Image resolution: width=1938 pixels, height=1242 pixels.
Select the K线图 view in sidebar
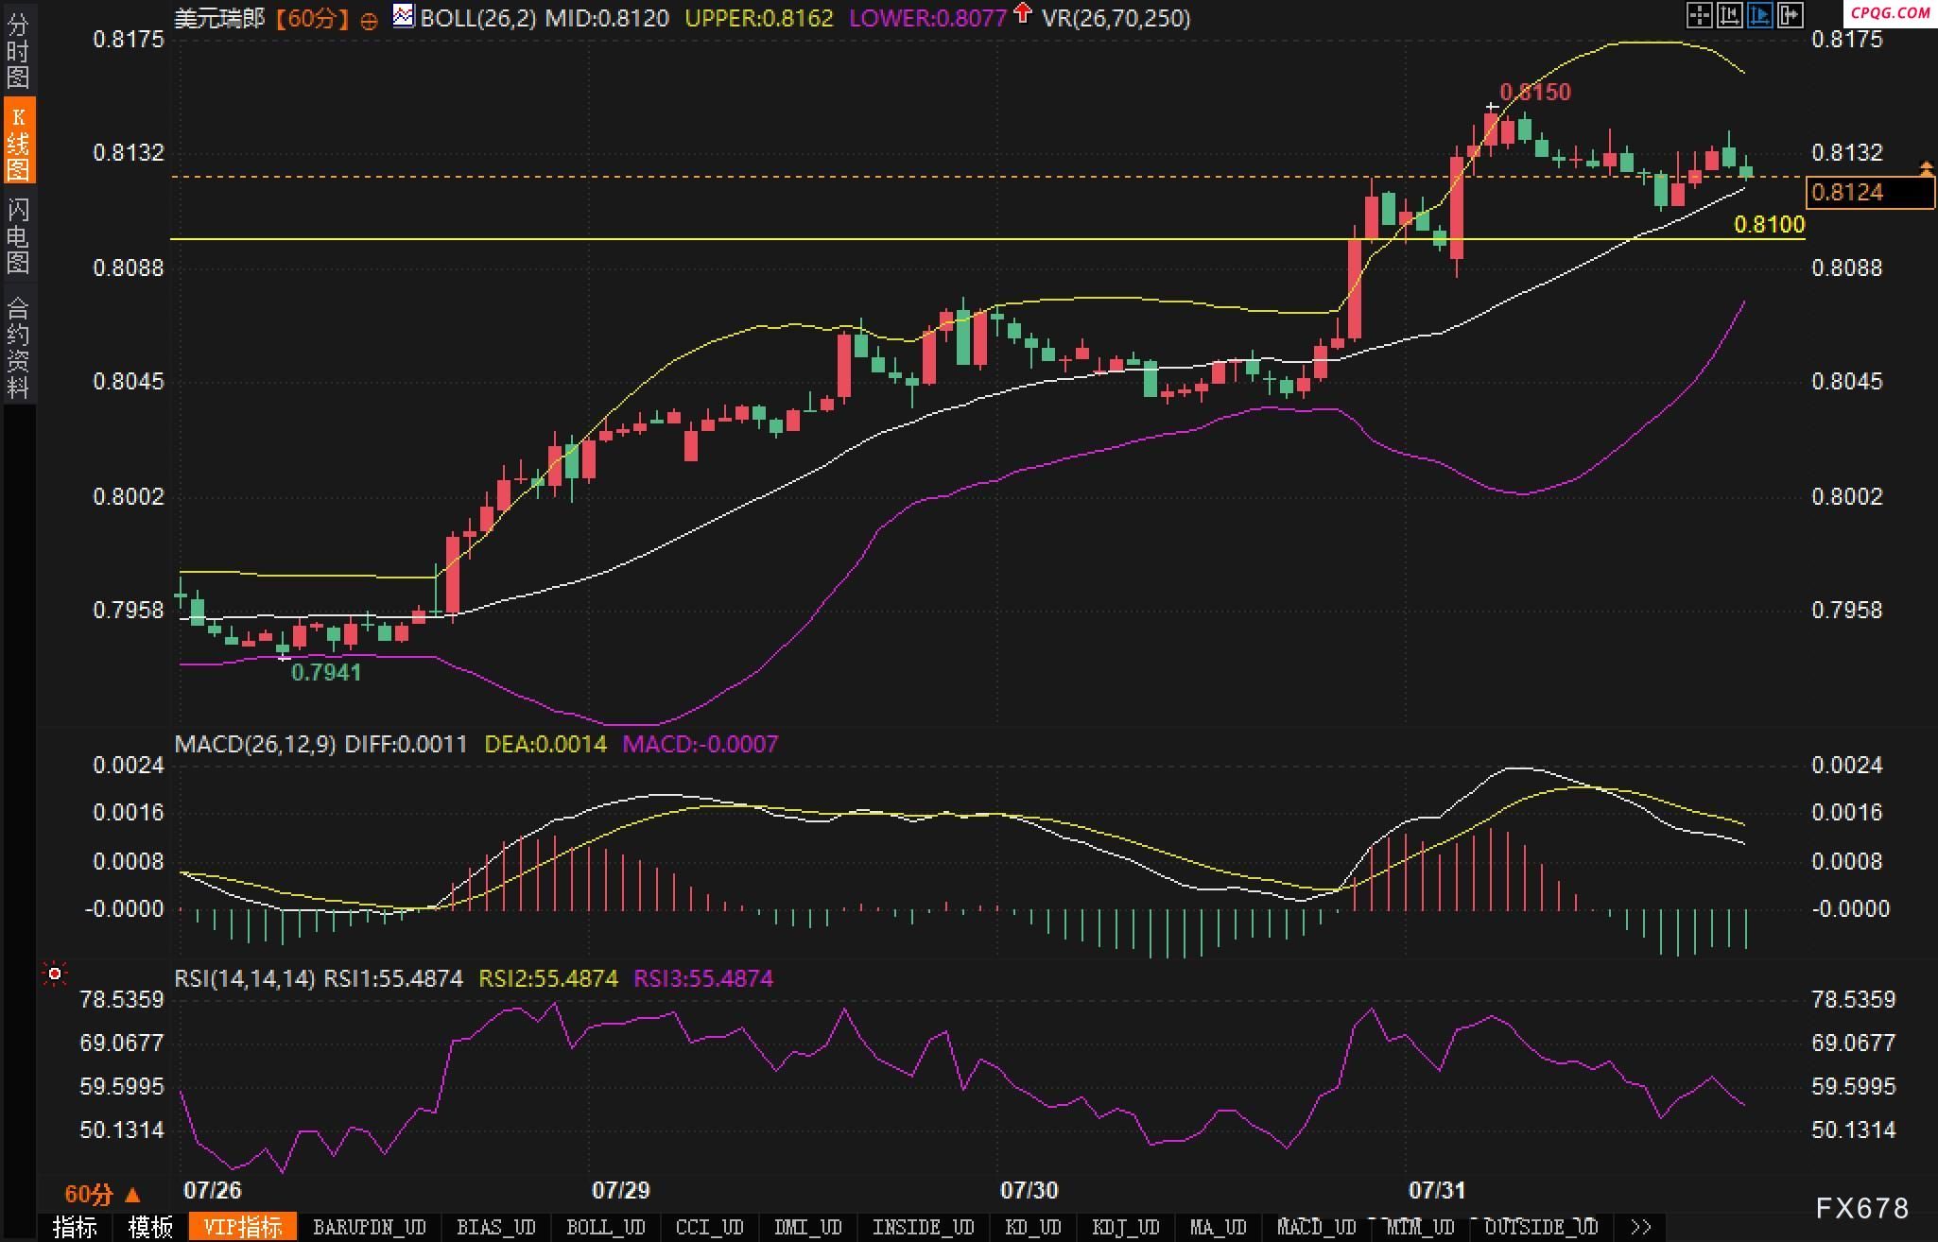pos(18,142)
